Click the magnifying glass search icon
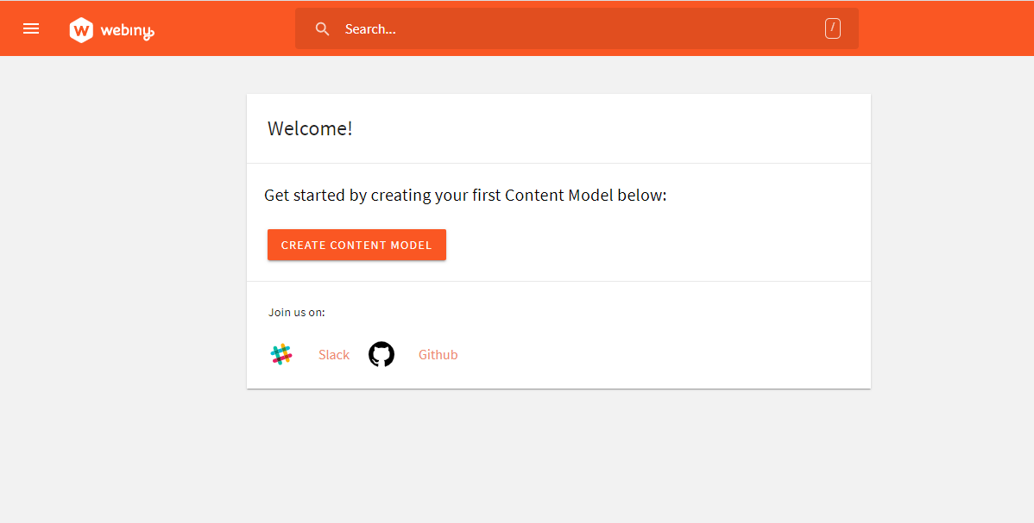 coord(322,28)
